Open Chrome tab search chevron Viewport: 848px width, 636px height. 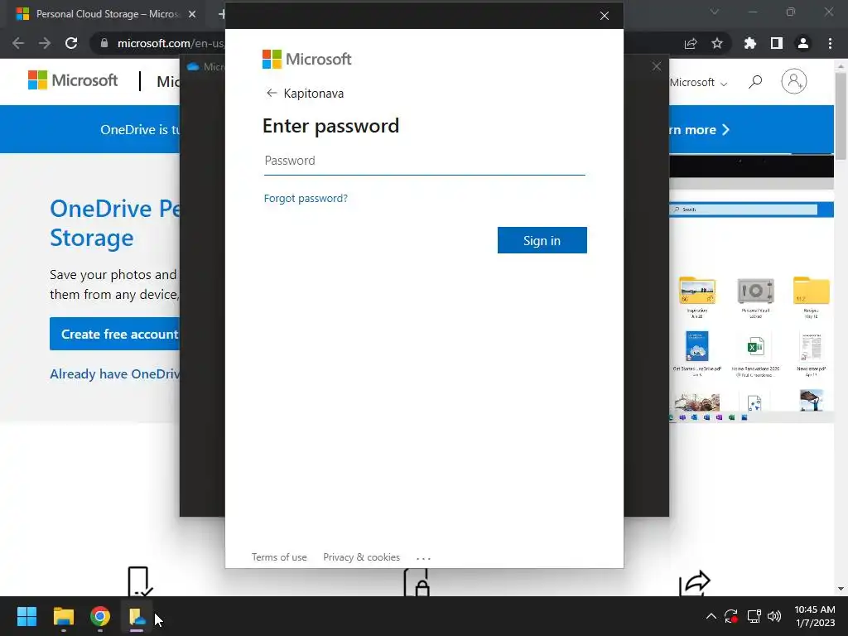click(715, 12)
